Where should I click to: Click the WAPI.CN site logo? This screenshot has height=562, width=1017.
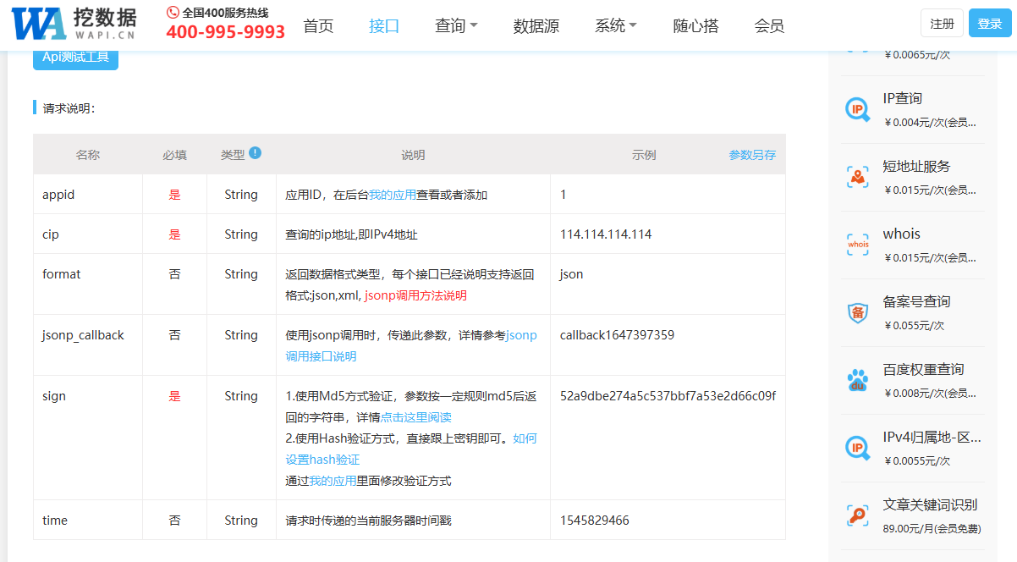74,25
